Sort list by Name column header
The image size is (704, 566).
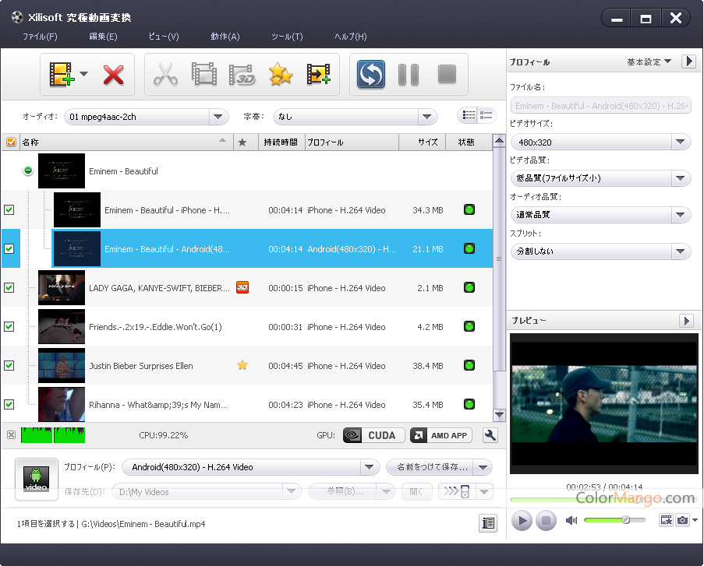[x=125, y=142]
